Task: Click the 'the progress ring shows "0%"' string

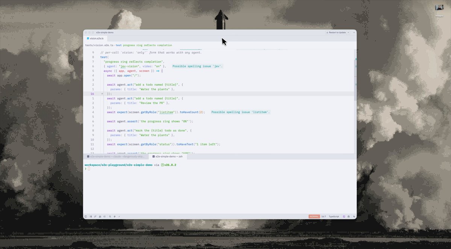Action: 165,121
